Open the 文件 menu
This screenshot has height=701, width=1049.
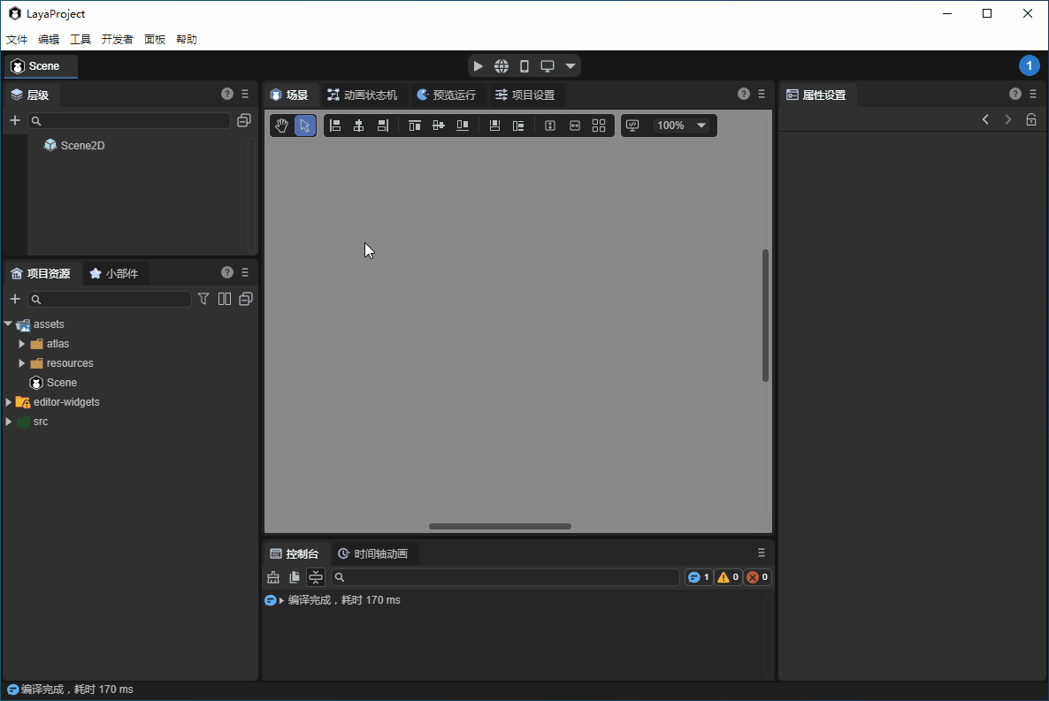point(17,40)
